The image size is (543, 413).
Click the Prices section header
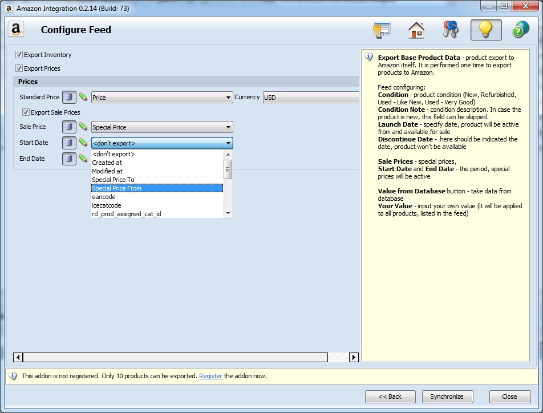coord(187,82)
